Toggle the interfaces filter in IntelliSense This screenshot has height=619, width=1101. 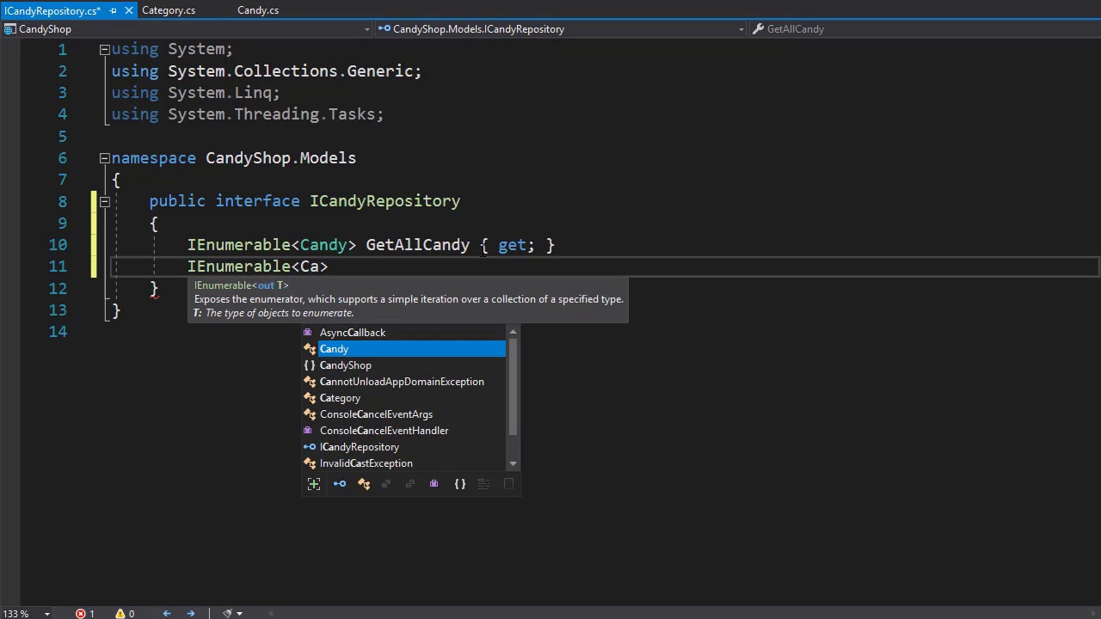coord(340,484)
